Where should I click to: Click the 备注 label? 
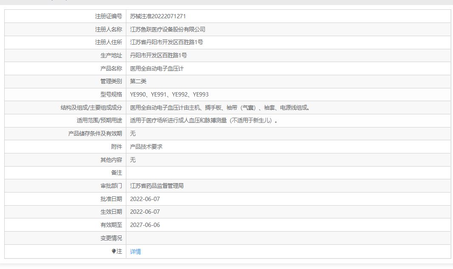click(117, 173)
